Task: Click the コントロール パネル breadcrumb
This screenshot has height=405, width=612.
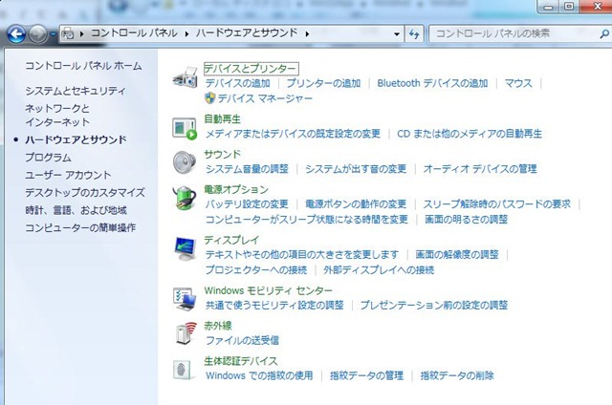Action: pyautogui.click(x=134, y=33)
